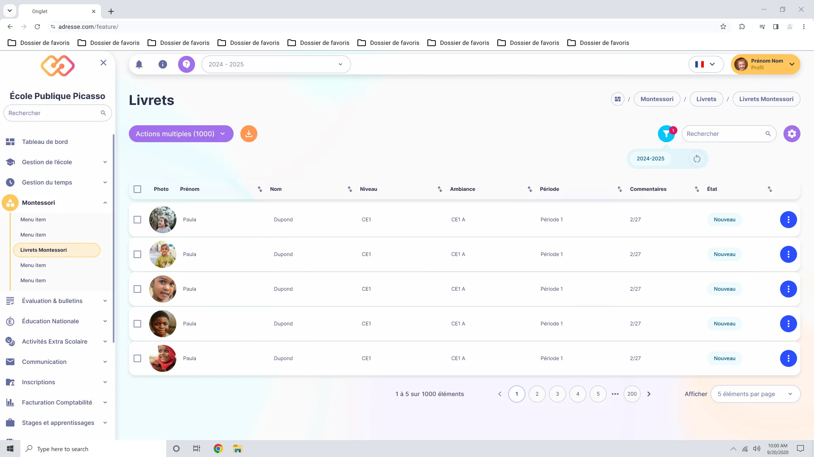The image size is (814, 457).
Task: Open the notifications bell
Action: 139,64
